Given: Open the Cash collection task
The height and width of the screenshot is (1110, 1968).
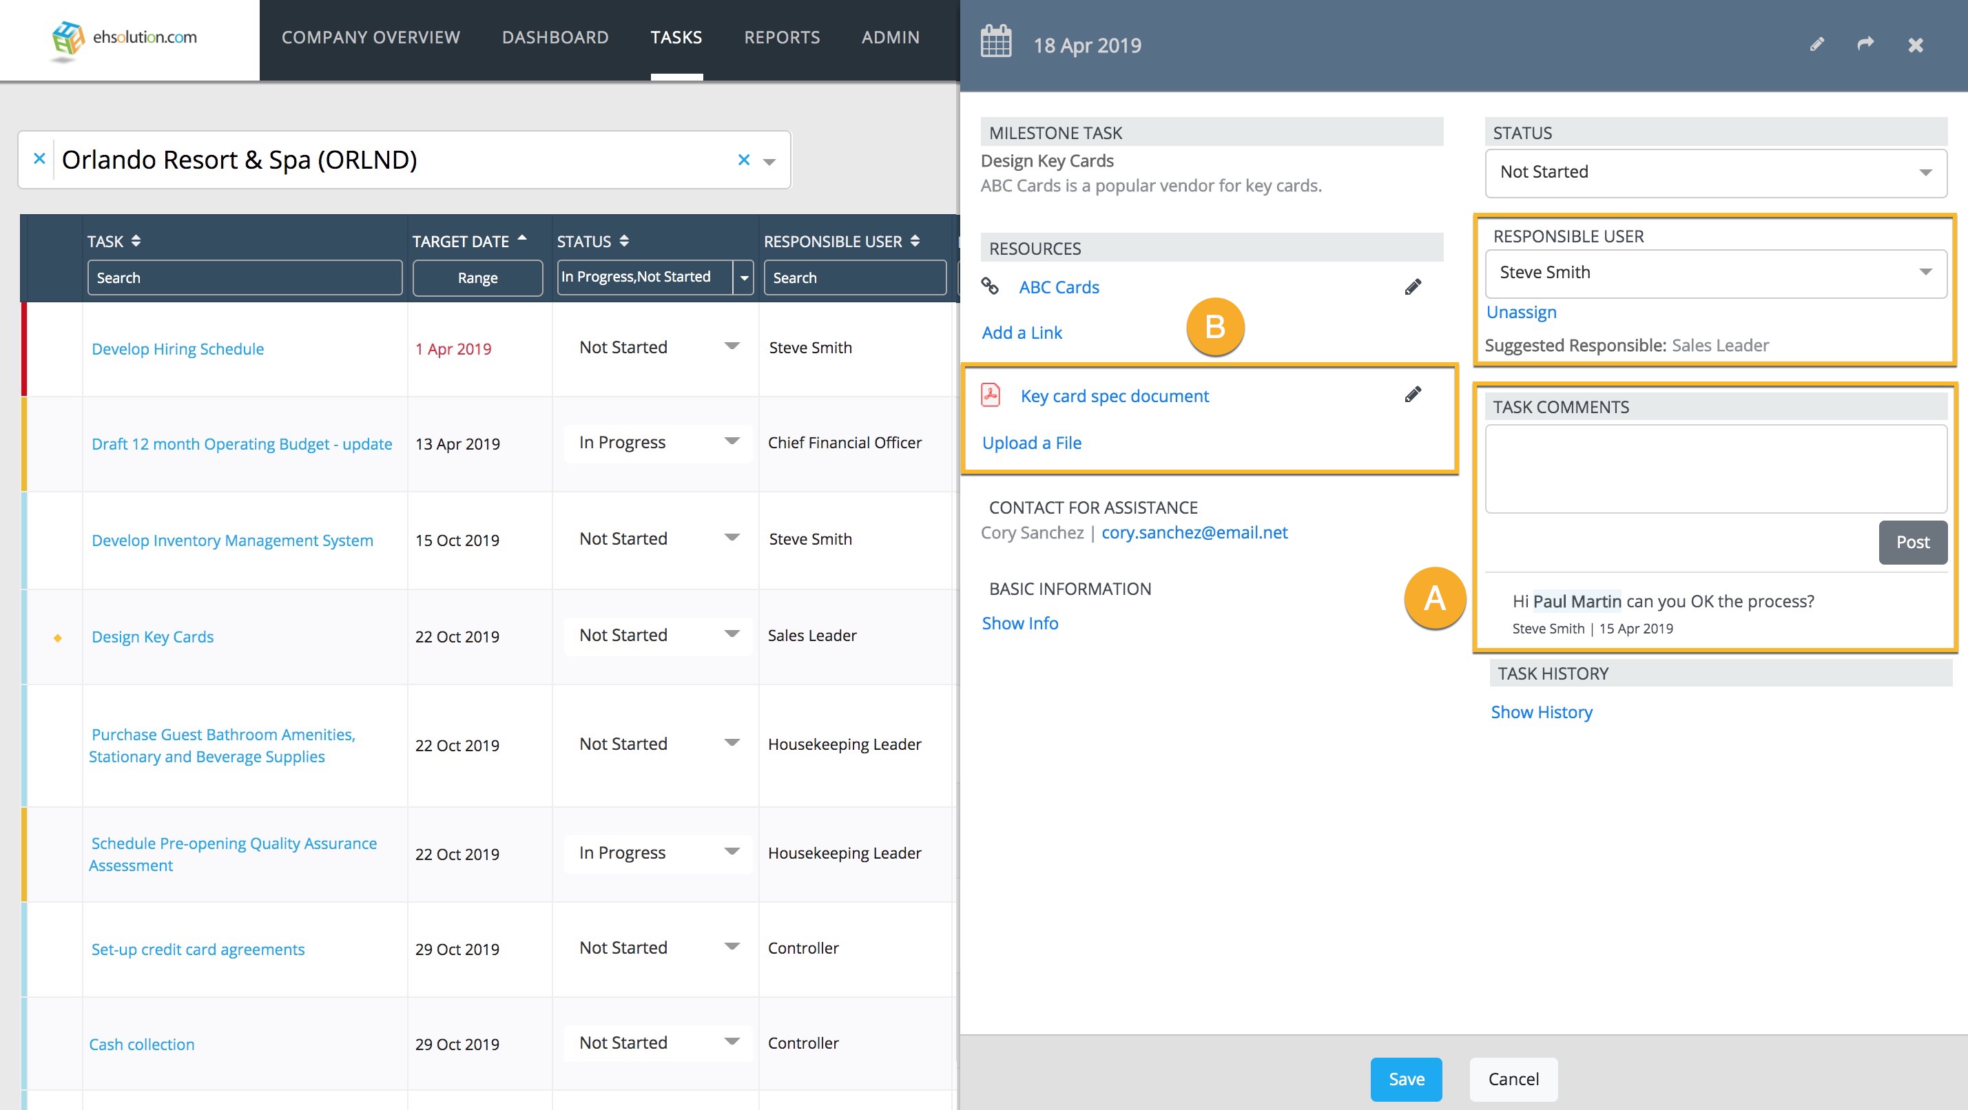Looking at the screenshot, I should (x=141, y=1045).
